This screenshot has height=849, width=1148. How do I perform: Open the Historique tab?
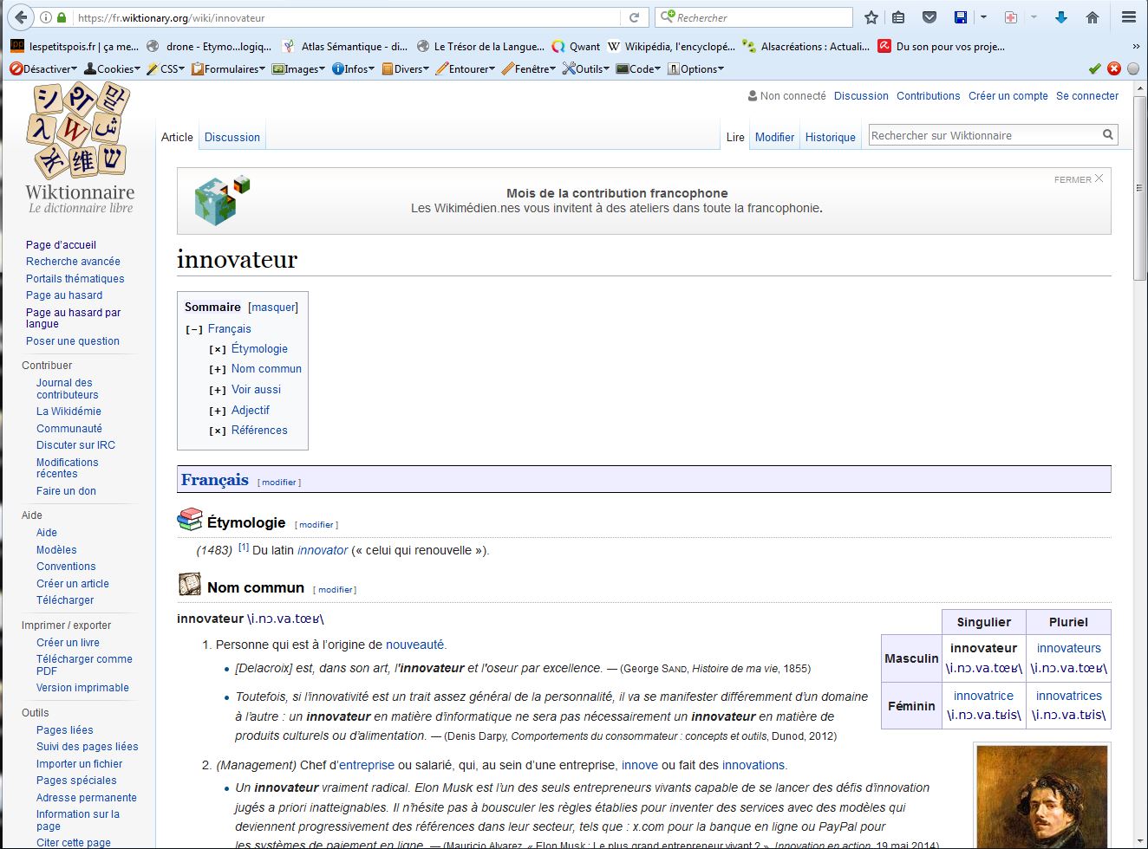[830, 137]
